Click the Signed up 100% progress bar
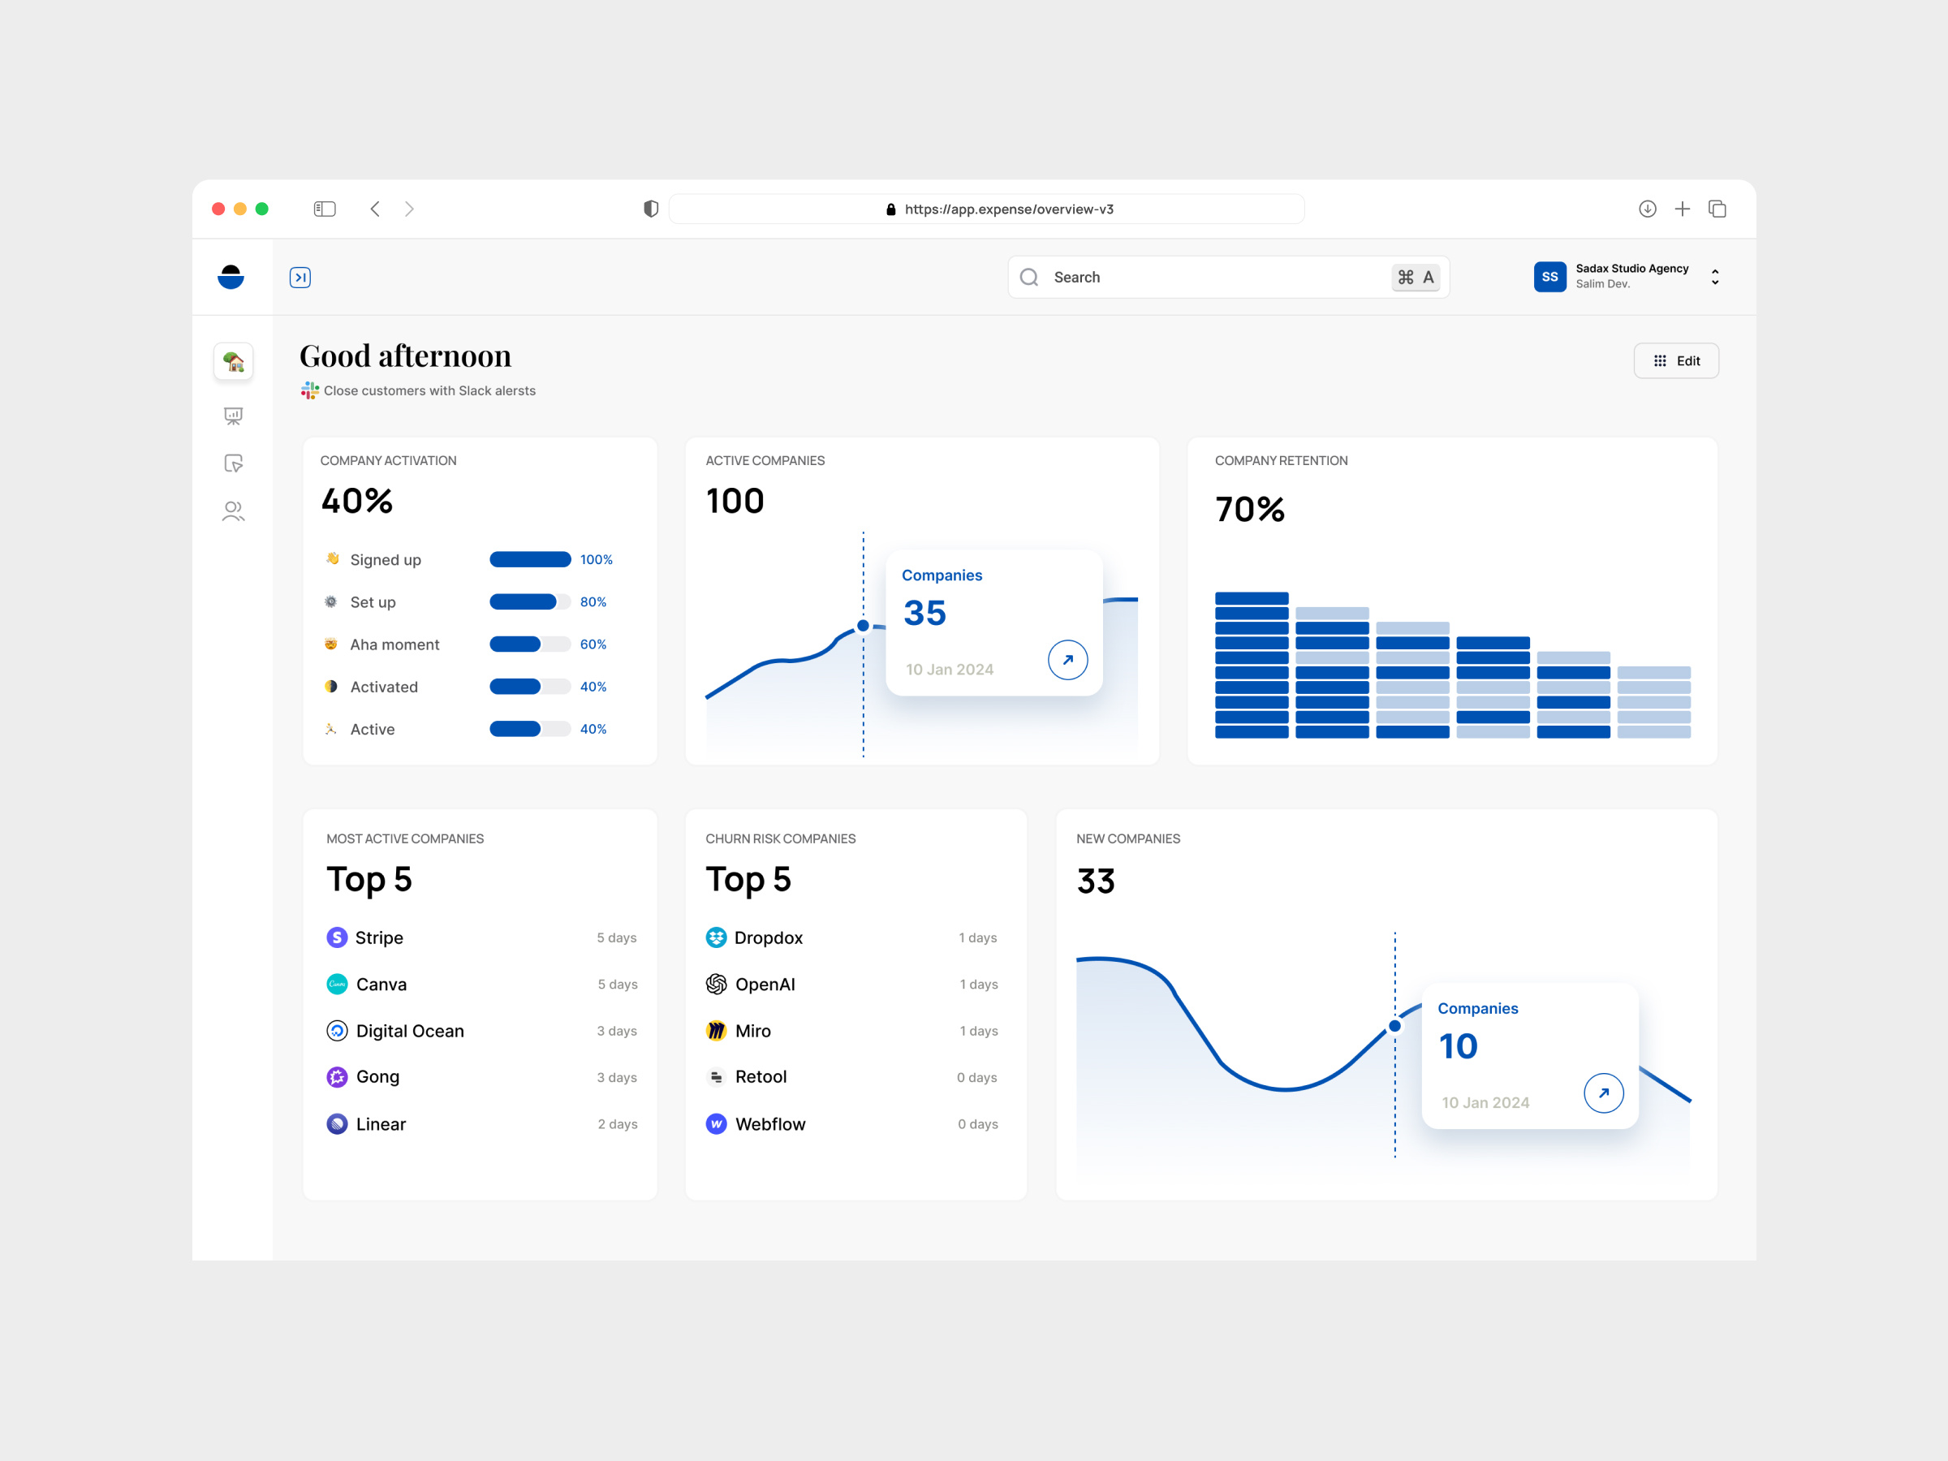1948x1461 pixels. [529, 559]
